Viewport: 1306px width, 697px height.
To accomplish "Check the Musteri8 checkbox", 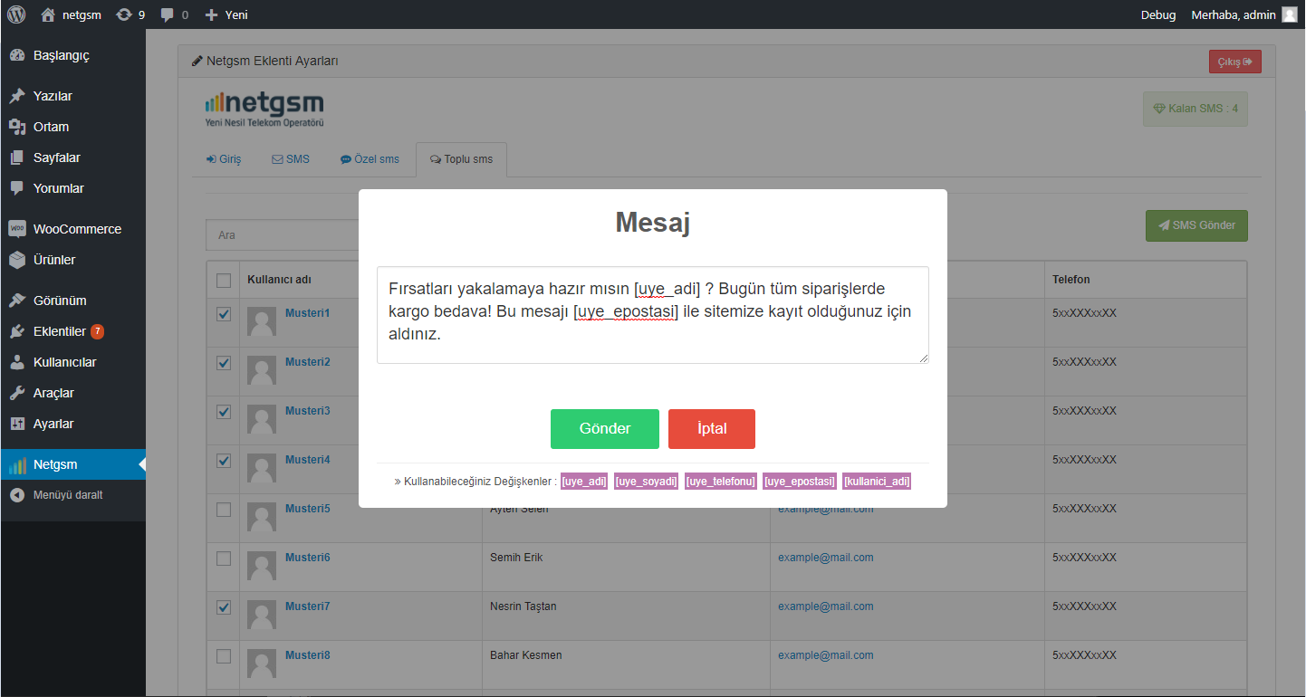I will coord(224,656).
